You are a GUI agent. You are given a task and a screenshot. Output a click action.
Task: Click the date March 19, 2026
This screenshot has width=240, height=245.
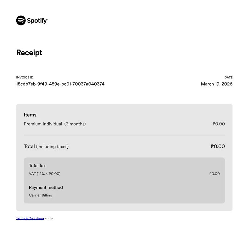point(217,84)
